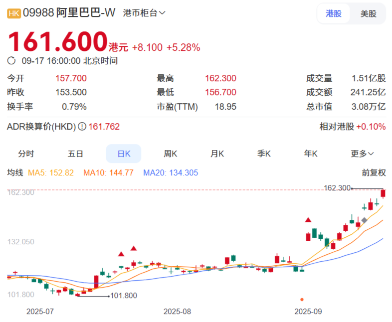Click the +8.100 price change value
Viewport: 392px width, 322px height.
click(147, 47)
